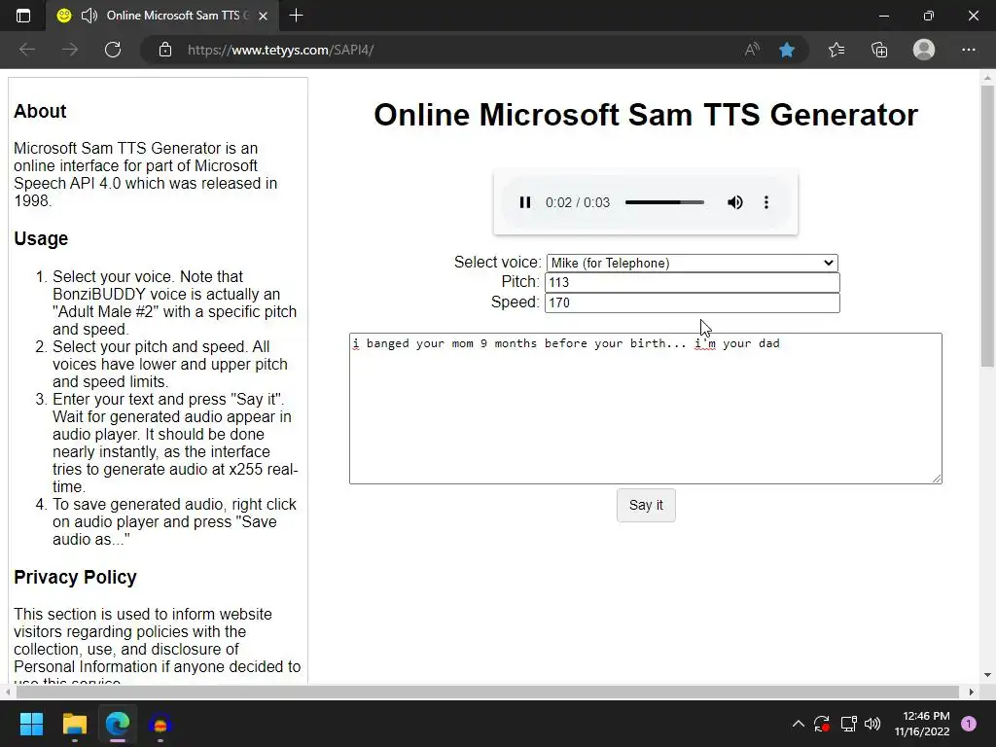Click the scroll down arrow
996x747 pixels.
pos(987,675)
